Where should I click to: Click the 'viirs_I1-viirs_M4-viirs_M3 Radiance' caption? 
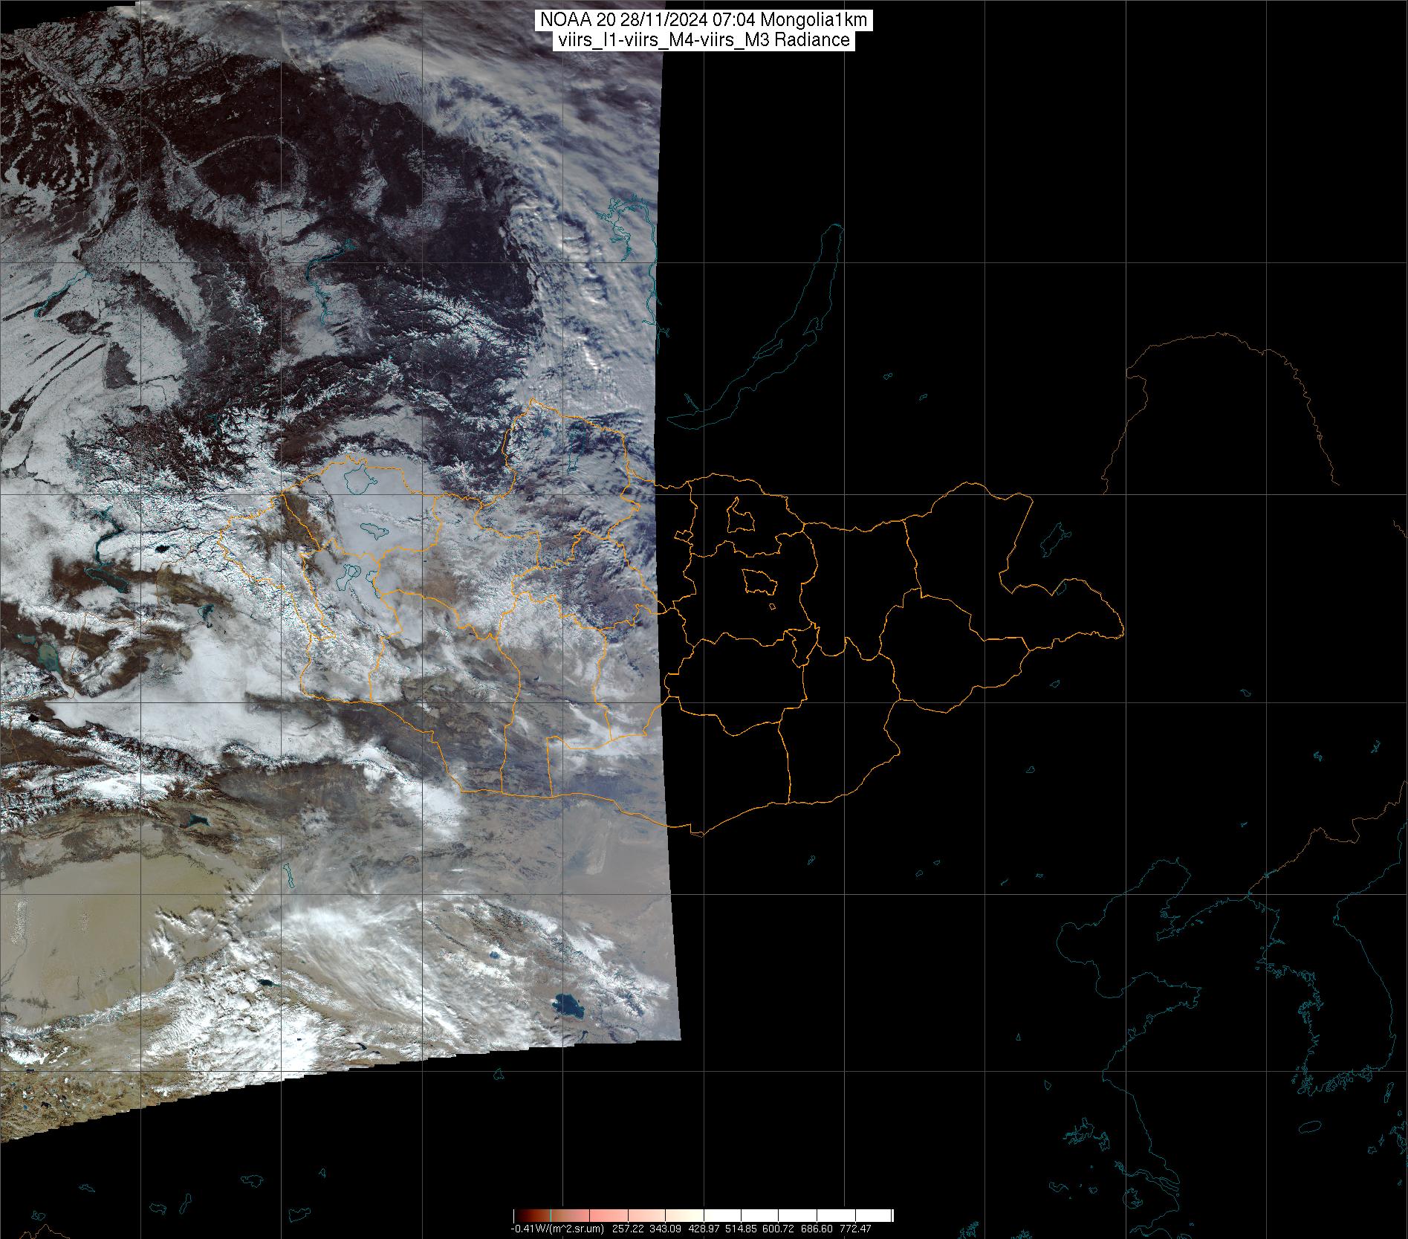click(702, 40)
